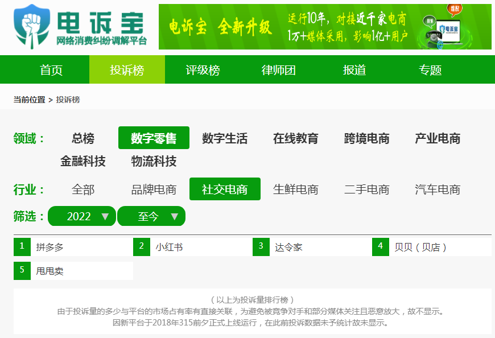Open rank 1 entry 拼多多

[73, 247]
